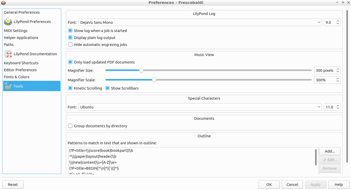Decrease LilyPond Log font size stepper
Screen dimensions: 351x190
(338, 24)
